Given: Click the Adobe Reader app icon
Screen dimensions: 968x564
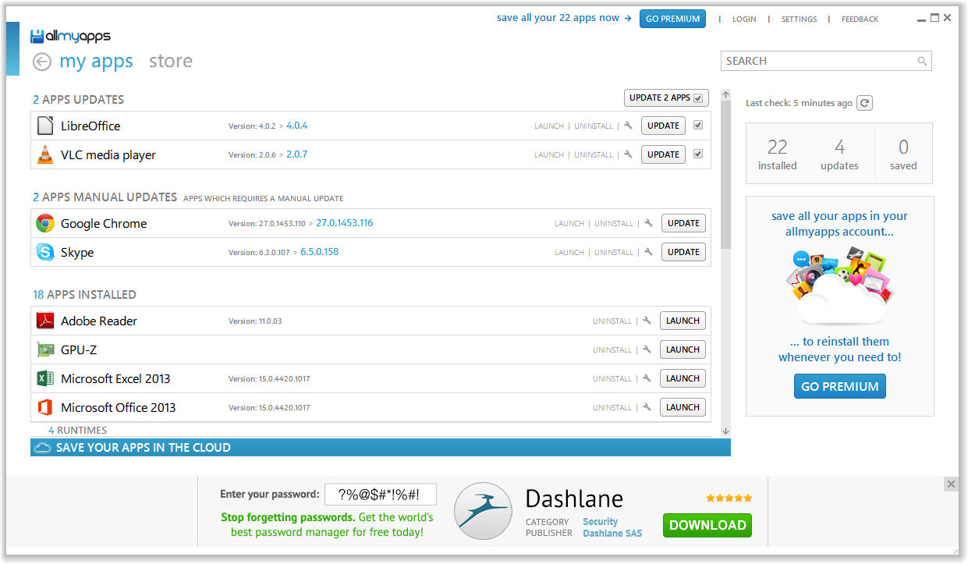Looking at the screenshot, I should (45, 321).
